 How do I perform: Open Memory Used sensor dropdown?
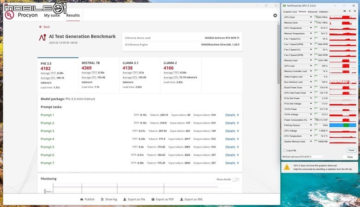tap(311, 60)
